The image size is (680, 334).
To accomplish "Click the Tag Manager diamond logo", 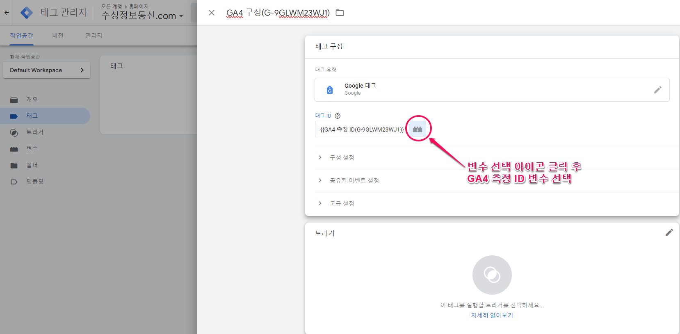I will (27, 13).
